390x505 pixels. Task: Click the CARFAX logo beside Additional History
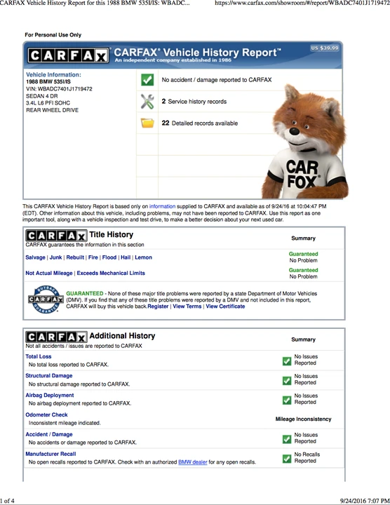coord(56,337)
